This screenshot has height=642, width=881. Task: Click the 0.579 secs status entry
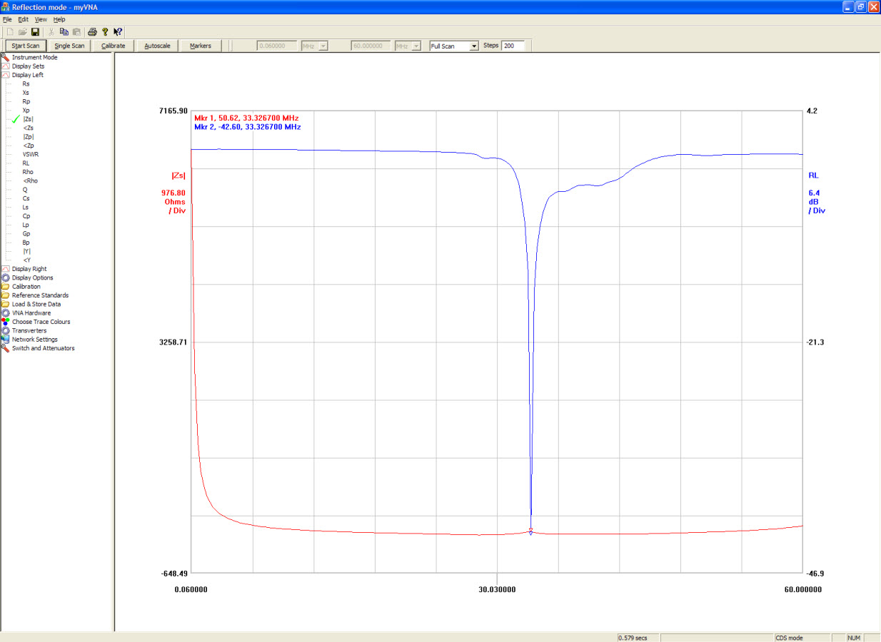point(633,637)
